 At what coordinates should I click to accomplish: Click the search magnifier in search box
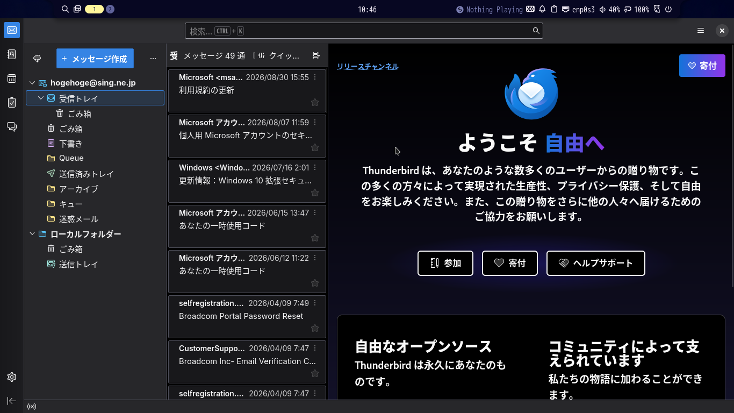pos(536,31)
